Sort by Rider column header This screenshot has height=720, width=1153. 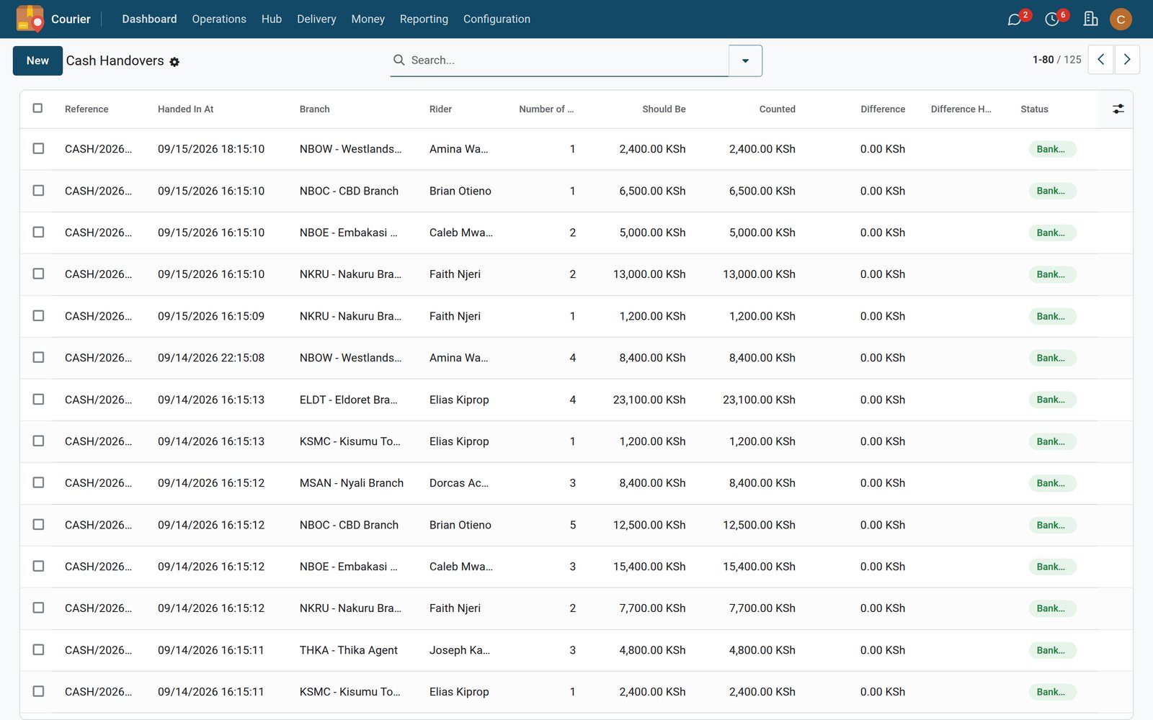coord(440,109)
